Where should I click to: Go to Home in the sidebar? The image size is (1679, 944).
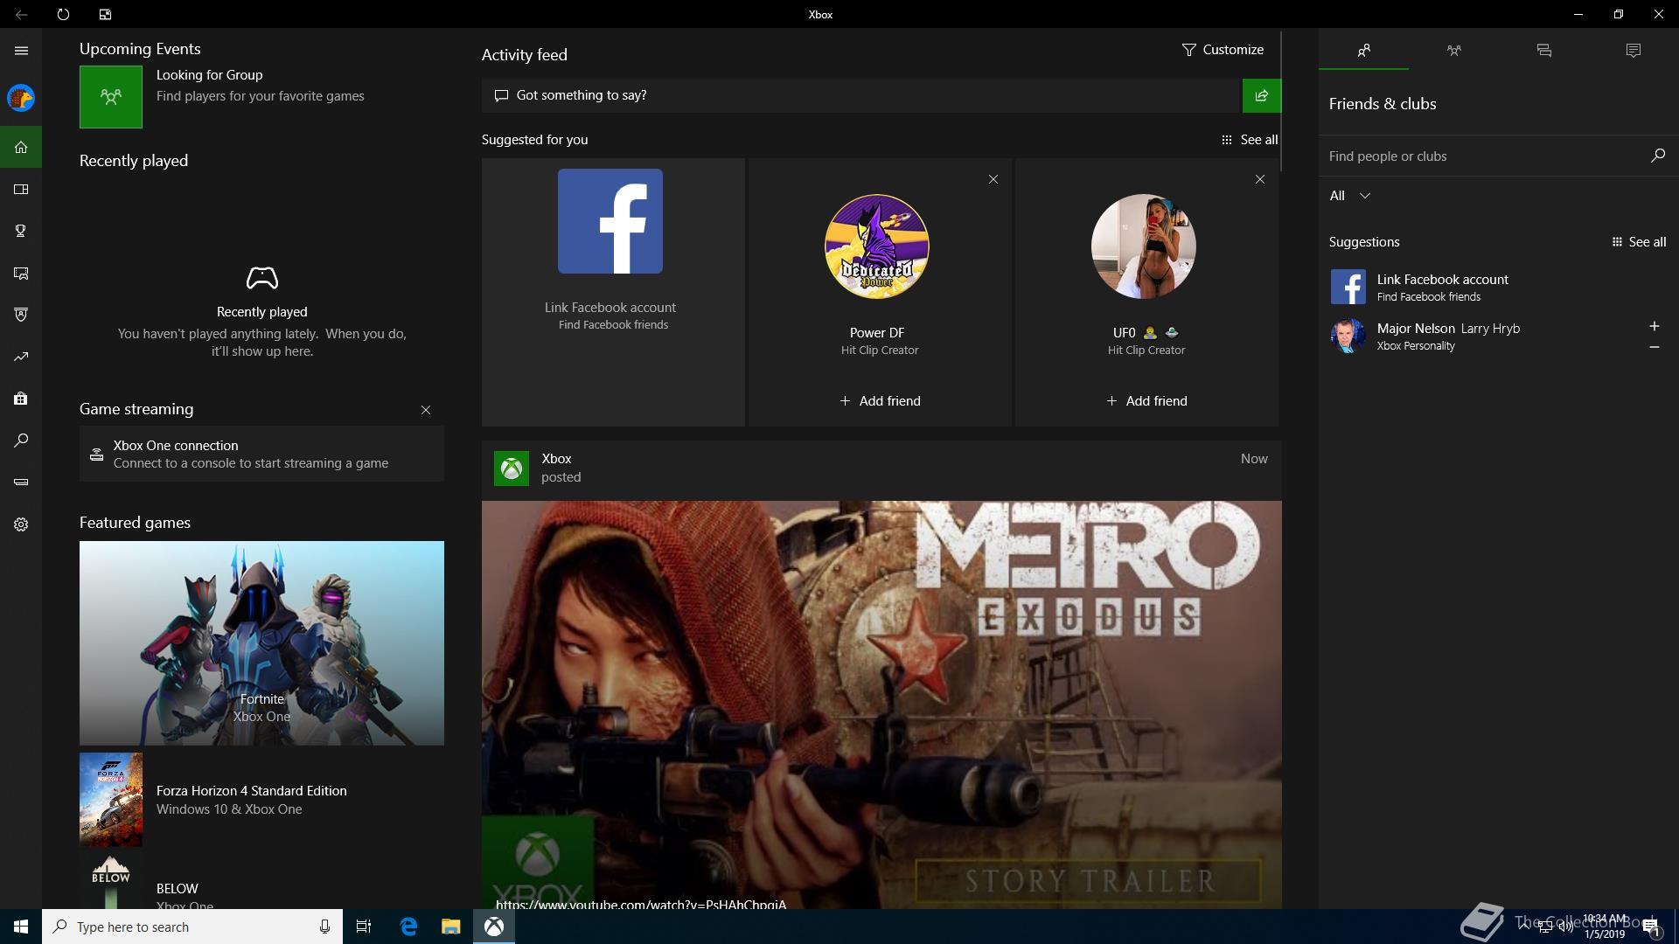[21, 147]
